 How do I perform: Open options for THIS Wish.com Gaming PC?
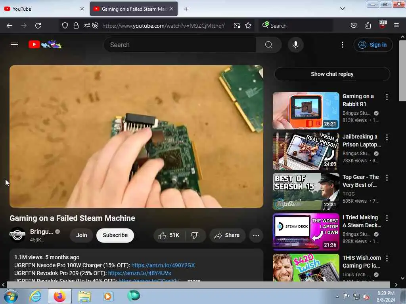(387, 258)
